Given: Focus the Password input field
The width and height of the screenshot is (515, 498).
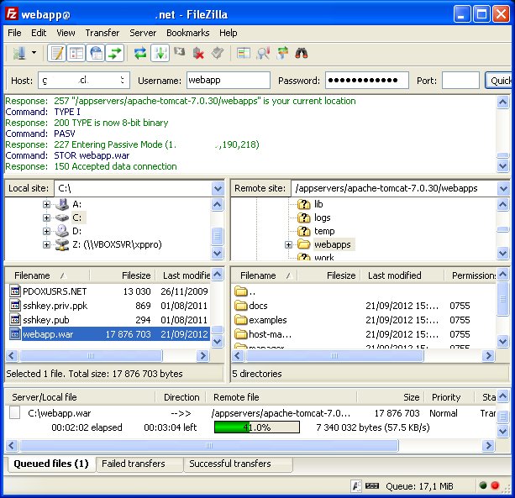Looking at the screenshot, I should click(x=367, y=81).
